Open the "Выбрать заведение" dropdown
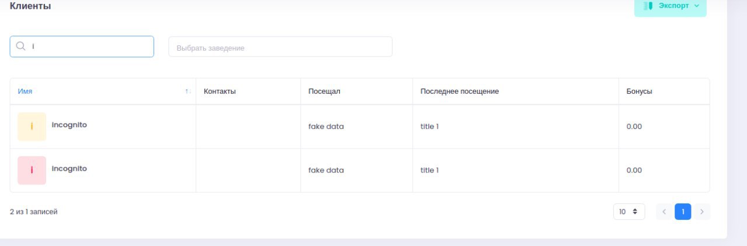The height and width of the screenshot is (246, 747). coord(280,47)
